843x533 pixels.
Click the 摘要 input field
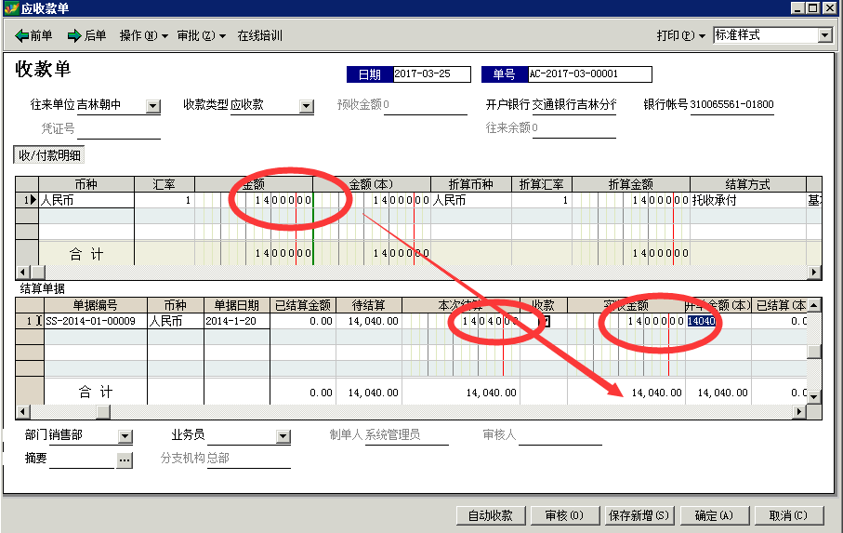coord(83,459)
